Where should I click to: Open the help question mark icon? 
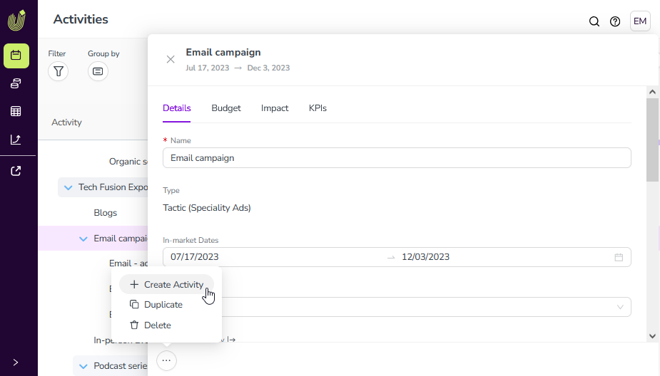(615, 21)
